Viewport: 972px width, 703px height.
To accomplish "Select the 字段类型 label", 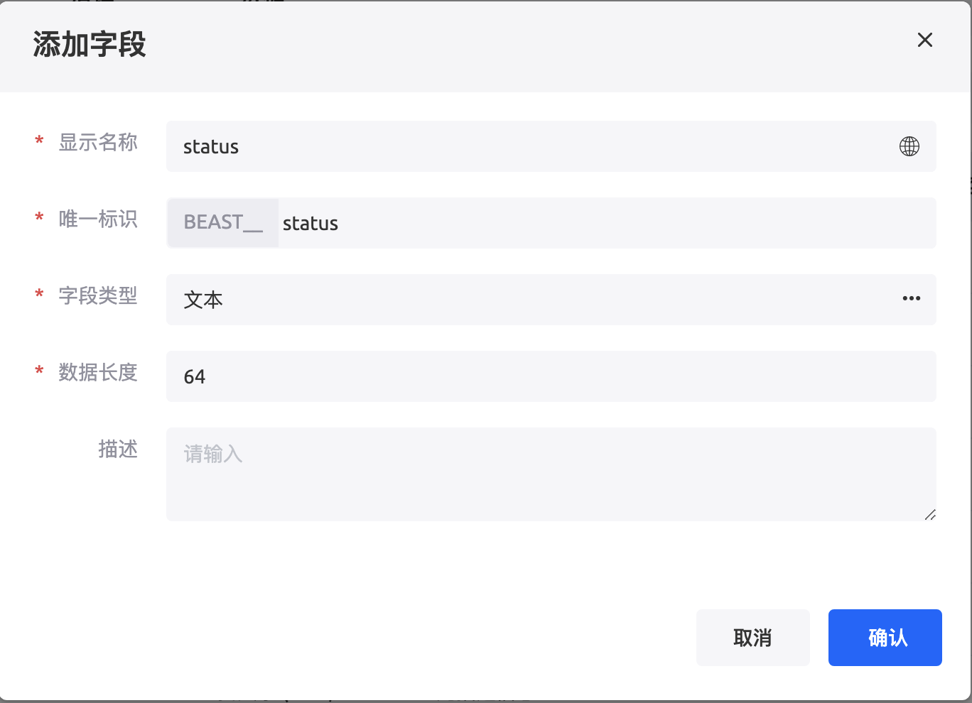I will tap(98, 296).
